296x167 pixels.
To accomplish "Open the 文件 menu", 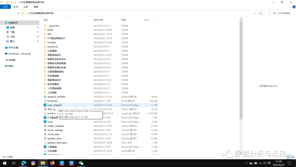I will (5, 7).
